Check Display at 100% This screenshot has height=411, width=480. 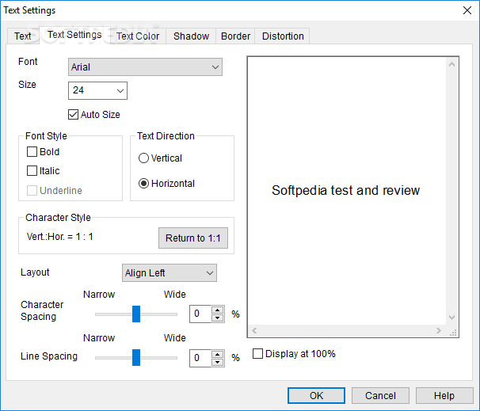(x=257, y=354)
